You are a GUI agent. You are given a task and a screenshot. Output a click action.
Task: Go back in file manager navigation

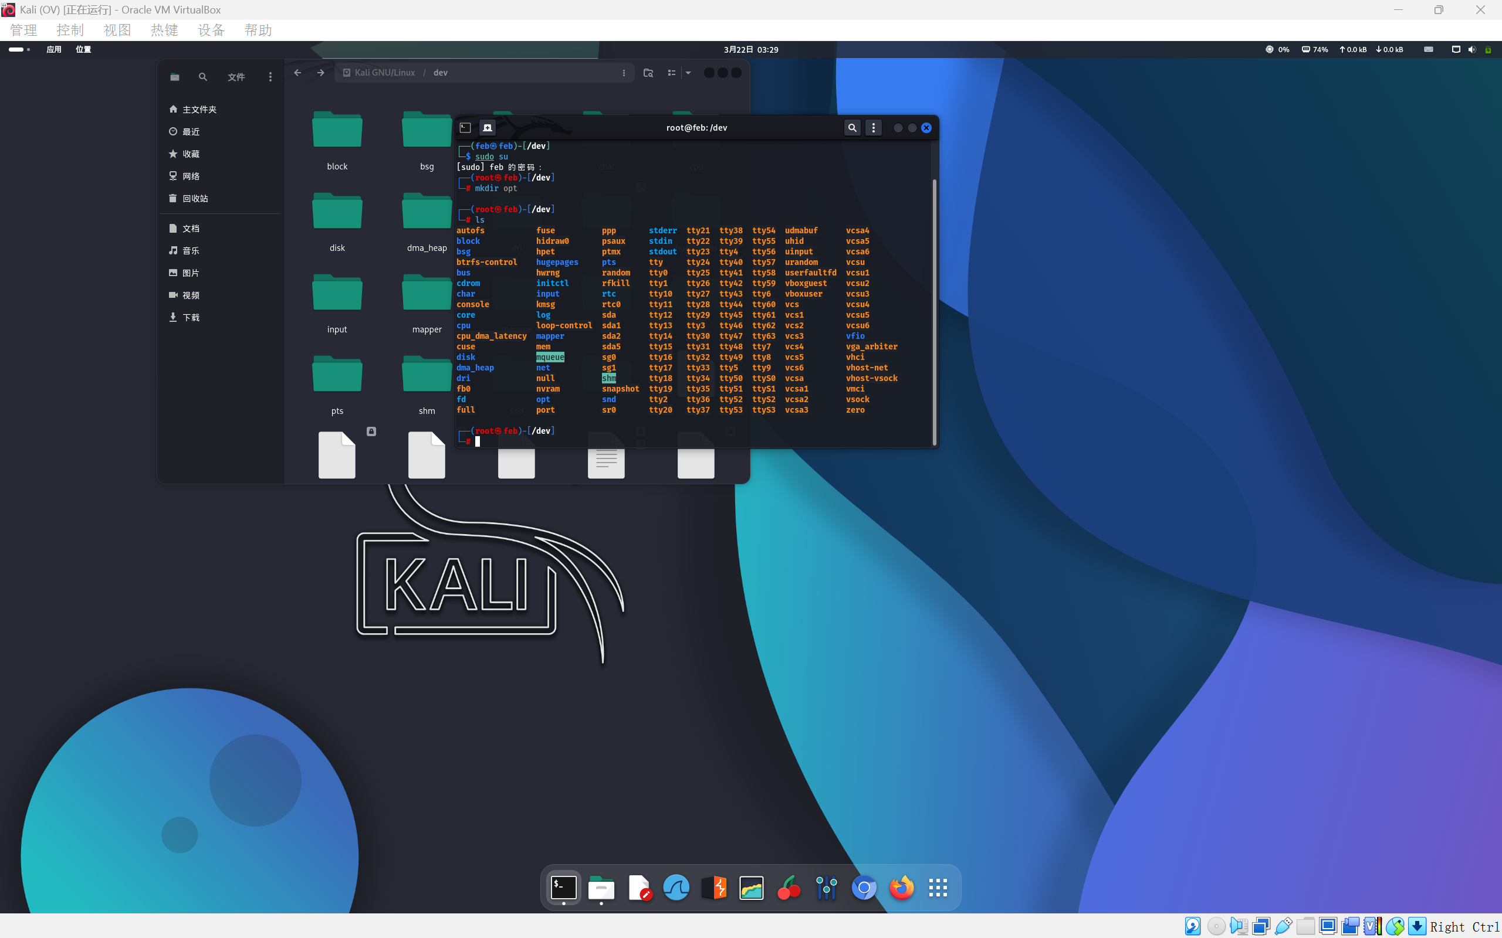coord(298,73)
